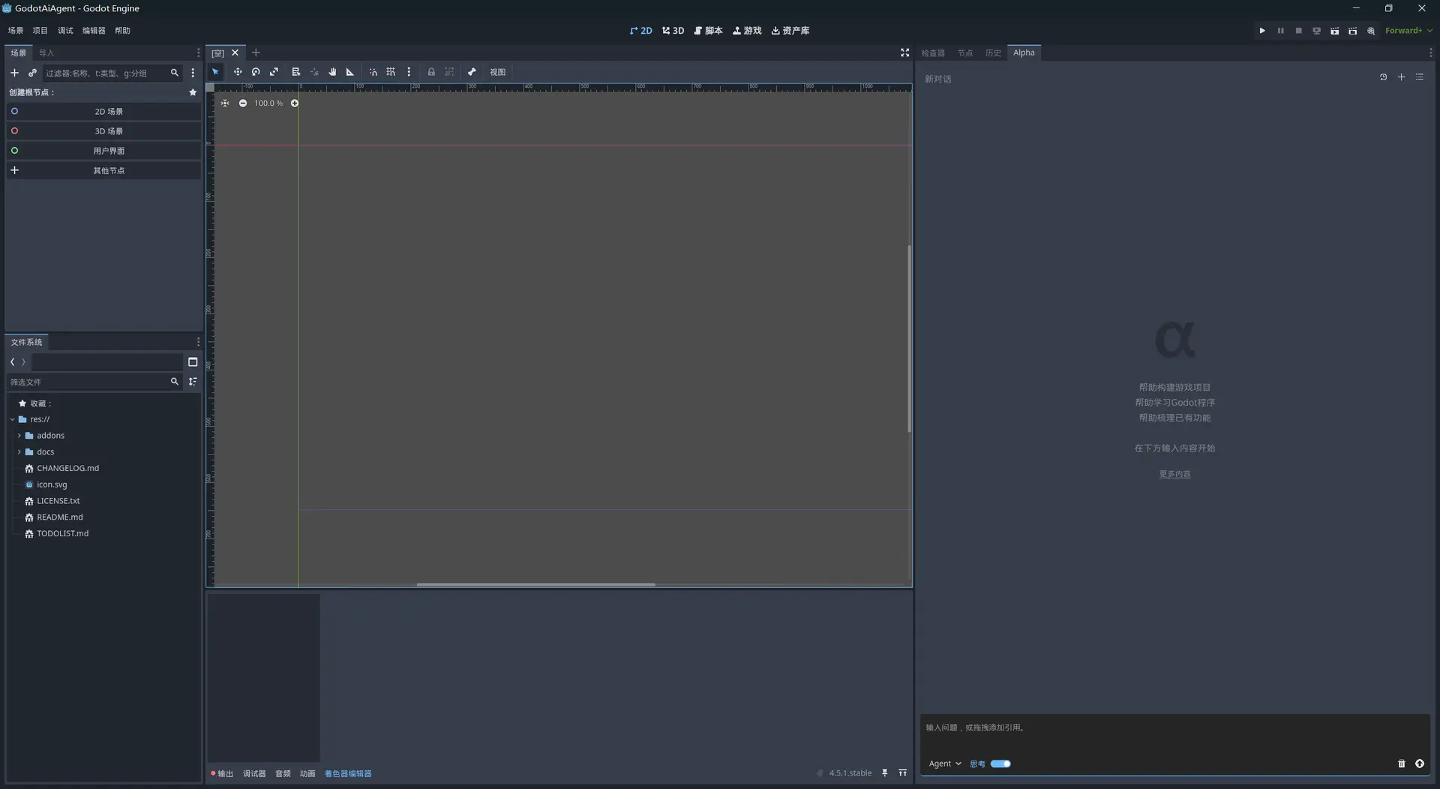Click trash icon in Alpha chat

(1401, 763)
